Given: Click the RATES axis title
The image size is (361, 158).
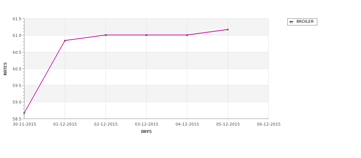Looking at the screenshot, I should [5, 69].
